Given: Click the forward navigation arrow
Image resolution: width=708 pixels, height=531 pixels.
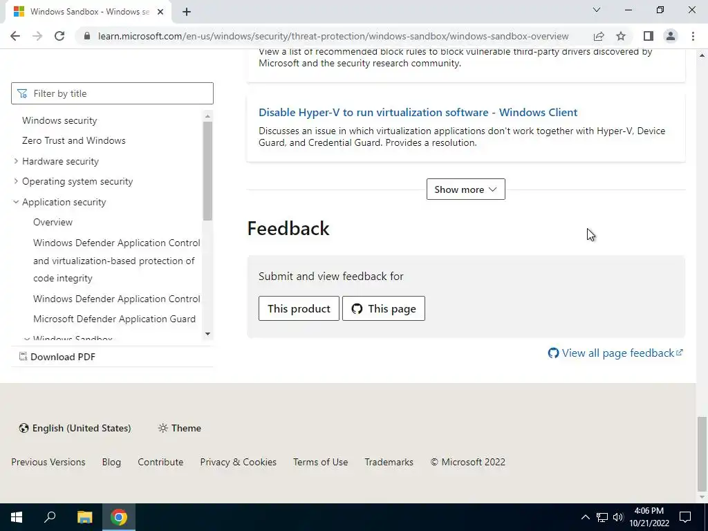Looking at the screenshot, I should [x=37, y=36].
